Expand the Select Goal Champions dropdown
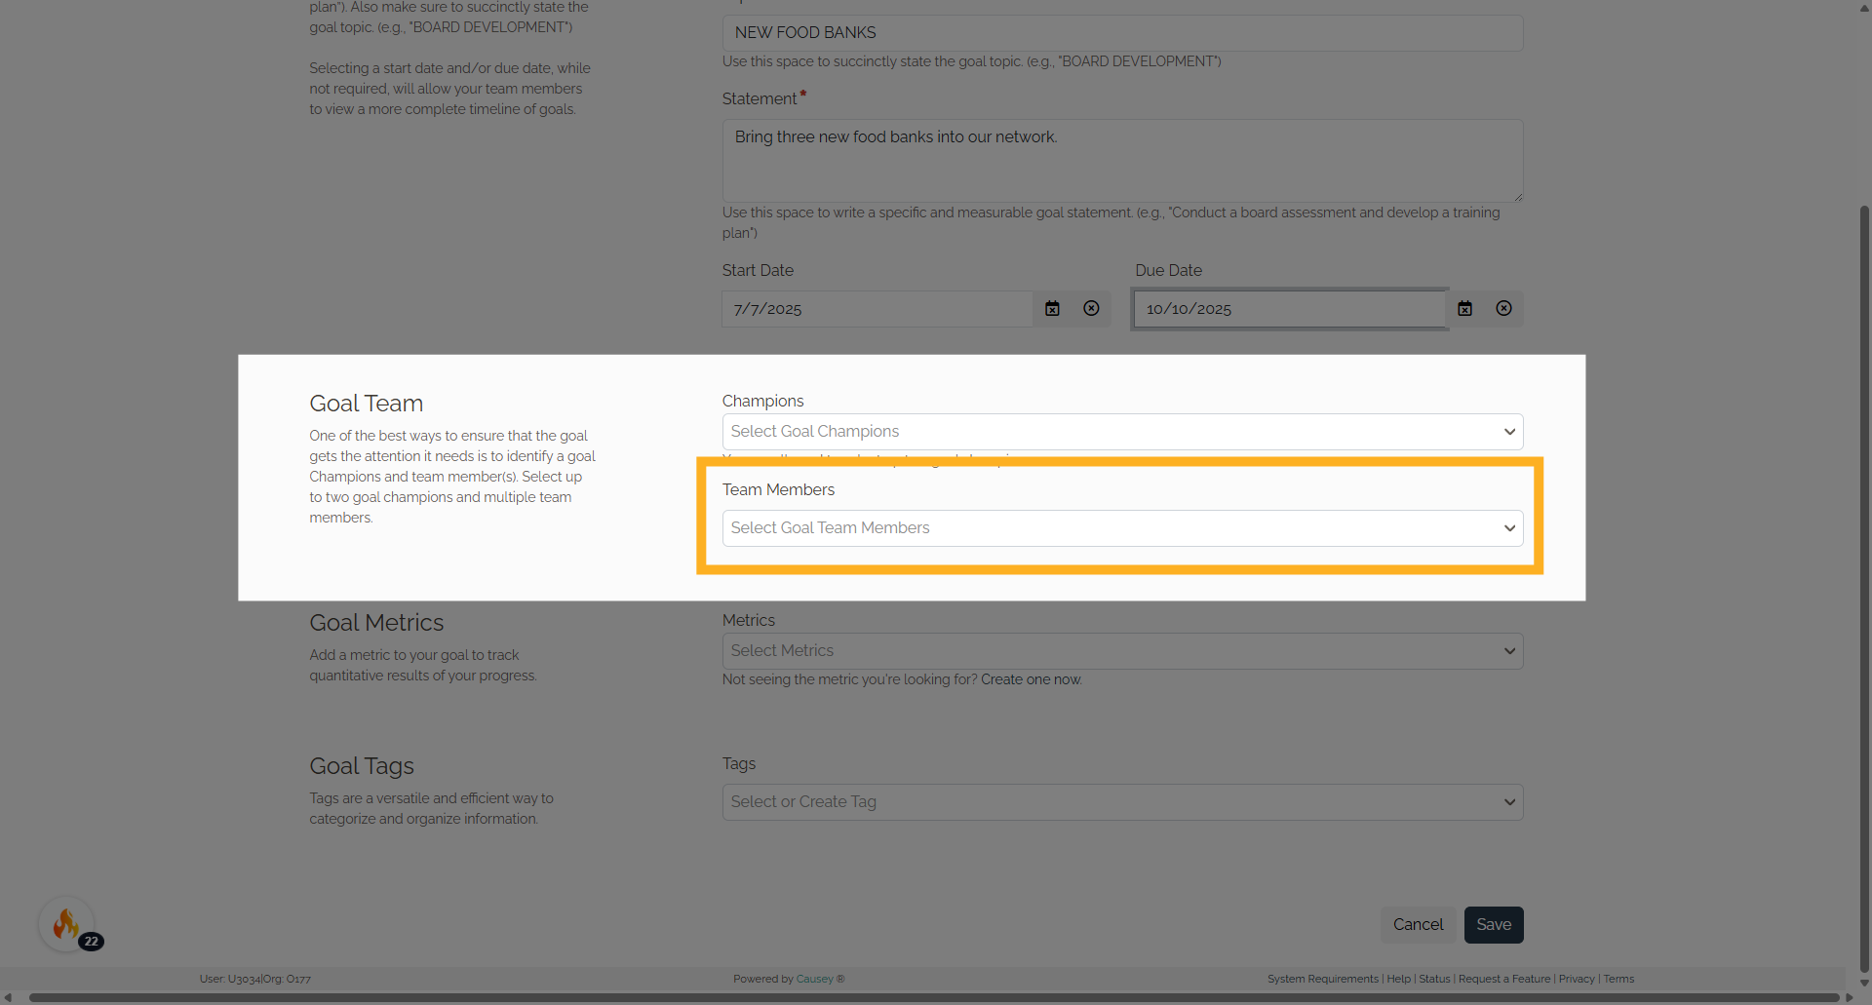Image resolution: width=1872 pixels, height=1005 pixels. pos(1122,432)
